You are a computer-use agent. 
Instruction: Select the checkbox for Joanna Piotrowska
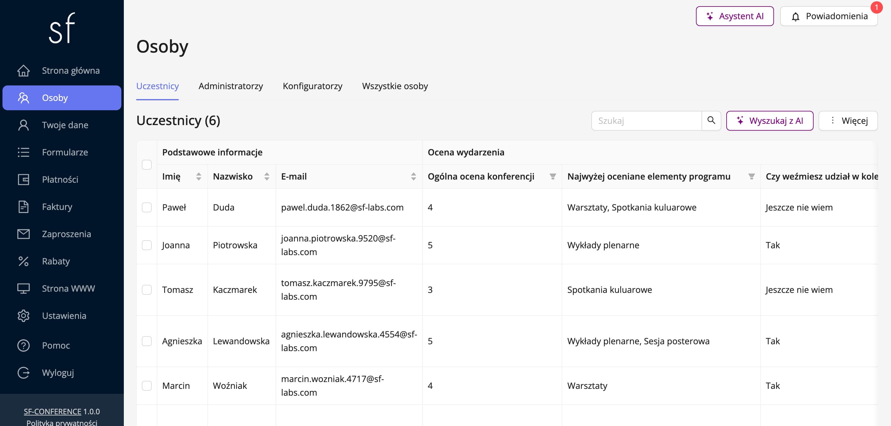click(x=147, y=245)
